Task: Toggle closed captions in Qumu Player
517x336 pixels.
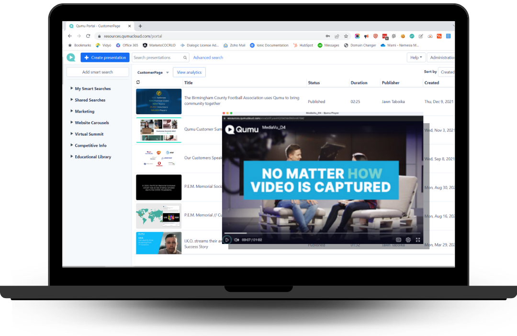Action: click(x=398, y=240)
